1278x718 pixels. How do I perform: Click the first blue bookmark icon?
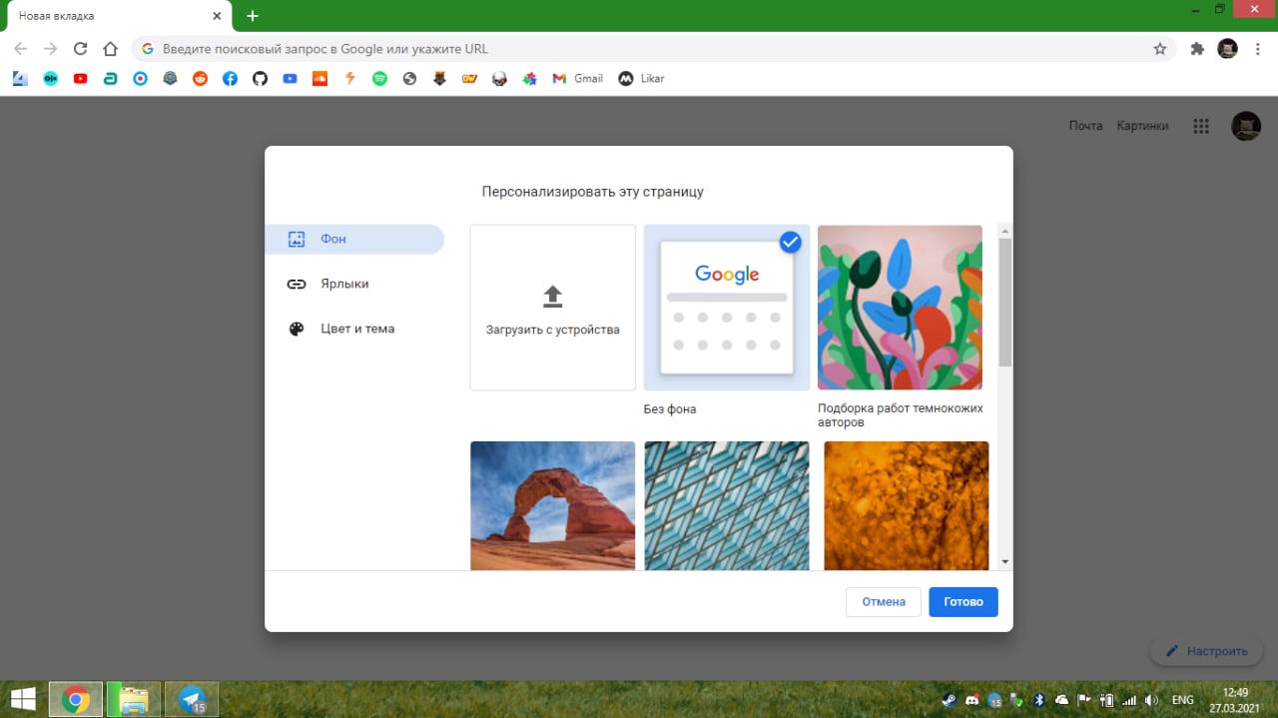click(20, 79)
